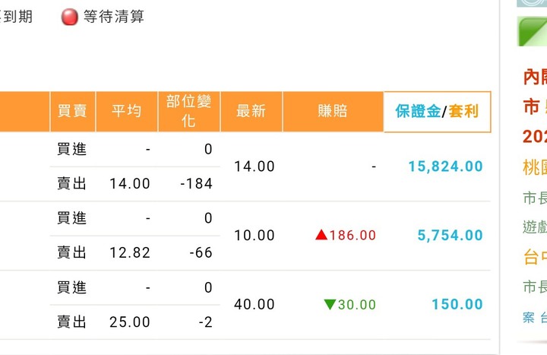Click the 最新 column header

click(251, 111)
